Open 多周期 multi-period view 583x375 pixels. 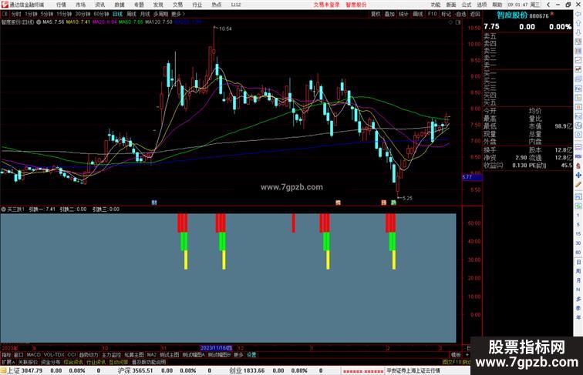[160, 14]
